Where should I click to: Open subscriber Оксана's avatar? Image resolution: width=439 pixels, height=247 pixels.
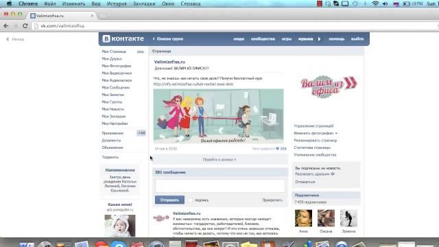pos(326,218)
